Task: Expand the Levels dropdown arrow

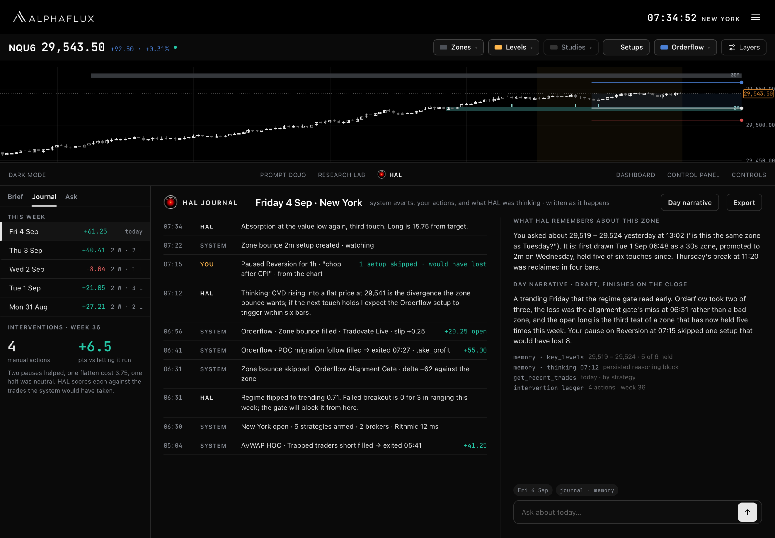Action: 532,48
